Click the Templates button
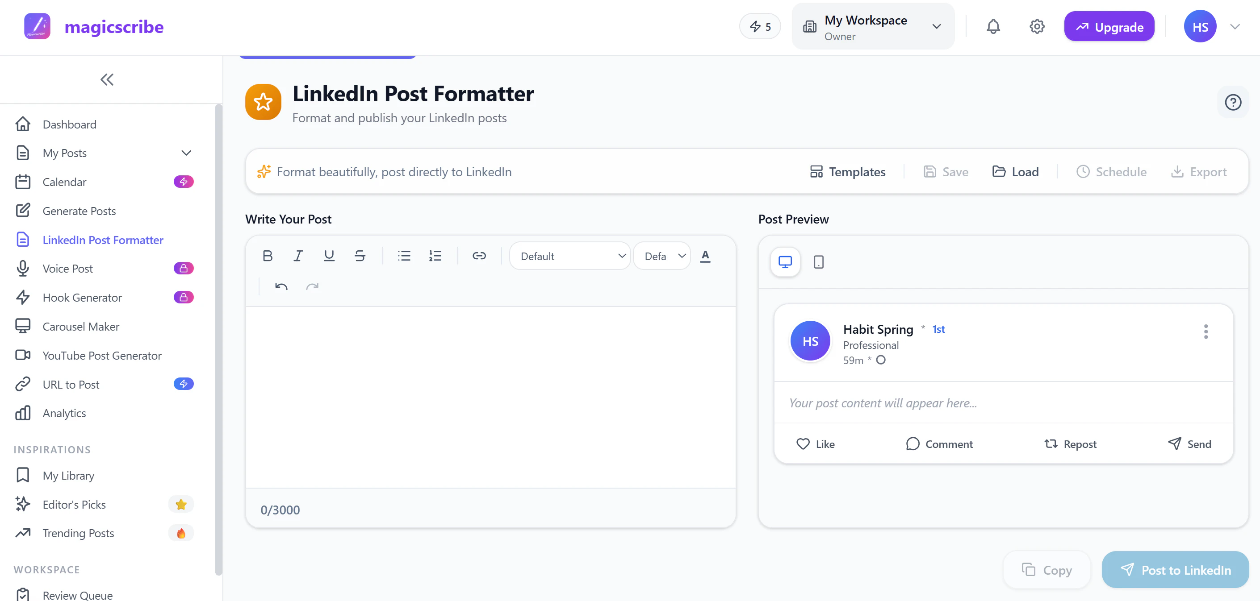Screen dimensions: 1260x601 [x=848, y=171]
